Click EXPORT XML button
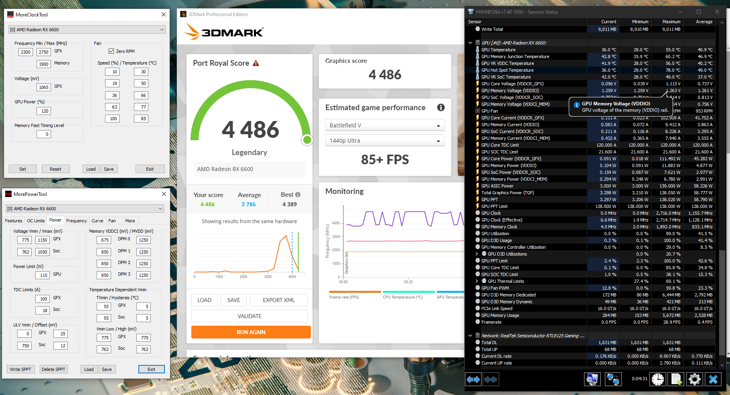This screenshot has width=730, height=395. click(x=279, y=300)
